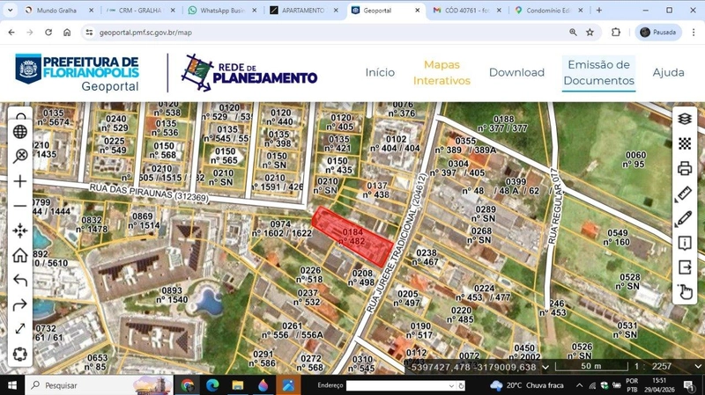Open the search magnifier tool in map sidebar
The height and width of the screenshot is (395, 705).
point(19,156)
